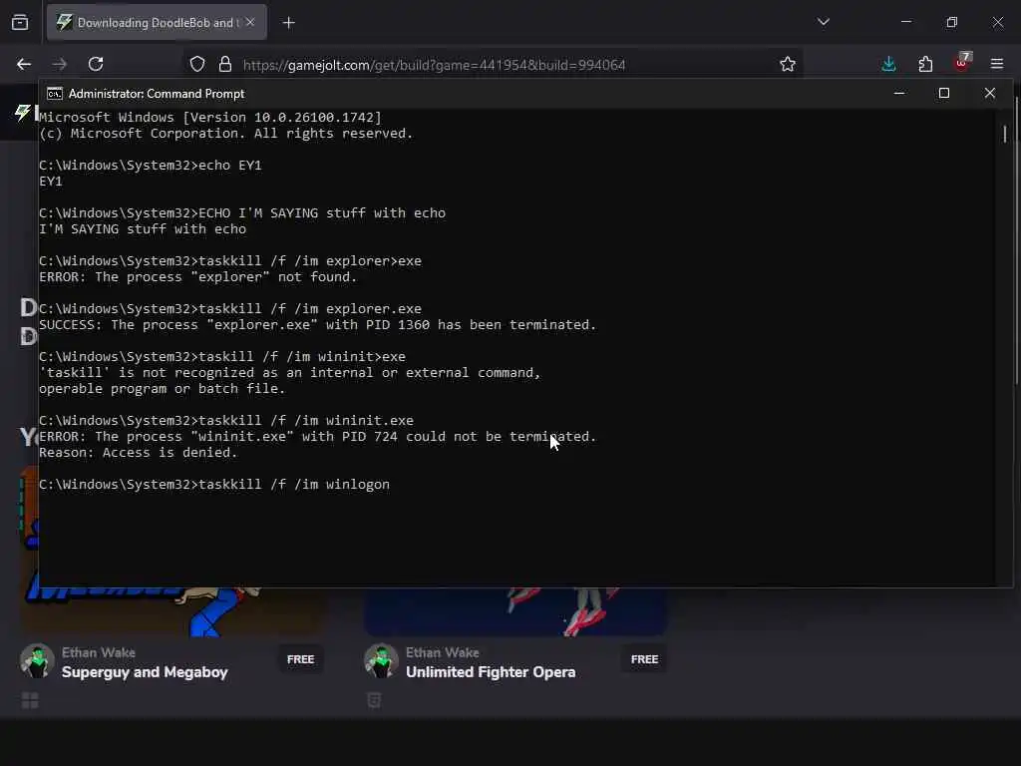Expand the list all tabs chevron
The width and height of the screenshot is (1021, 766).
point(824,22)
